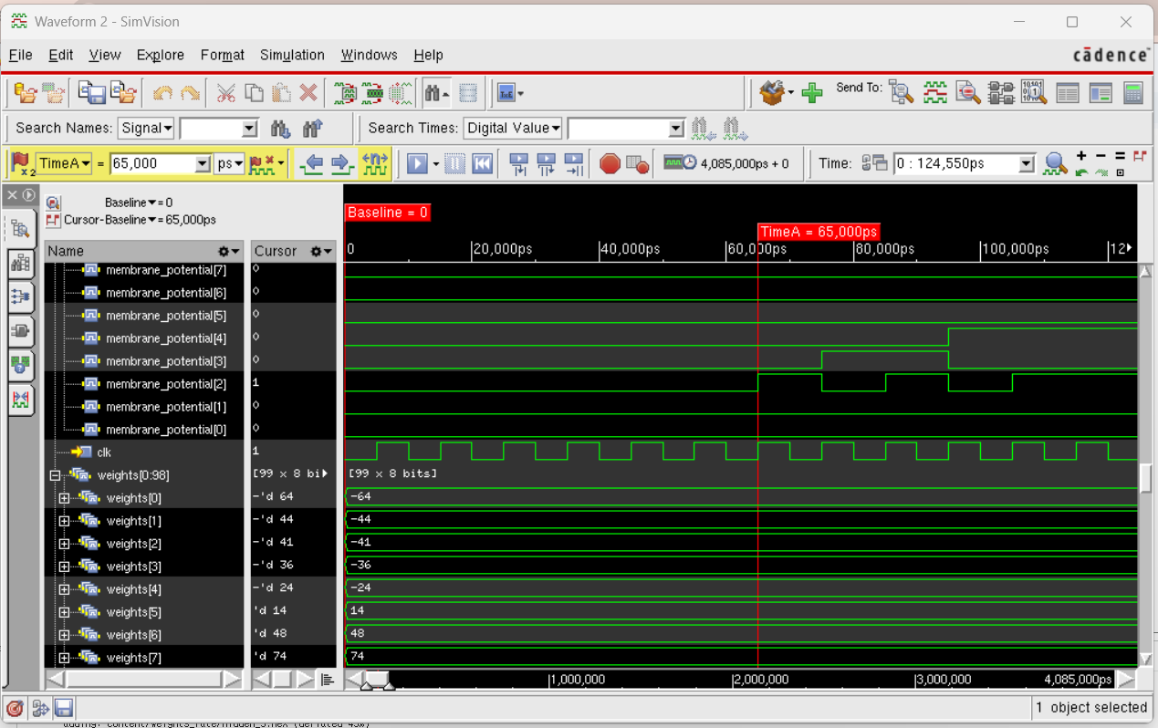The image size is (1158, 728).
Task: Open the Help menu
Action: coord(428,55)
